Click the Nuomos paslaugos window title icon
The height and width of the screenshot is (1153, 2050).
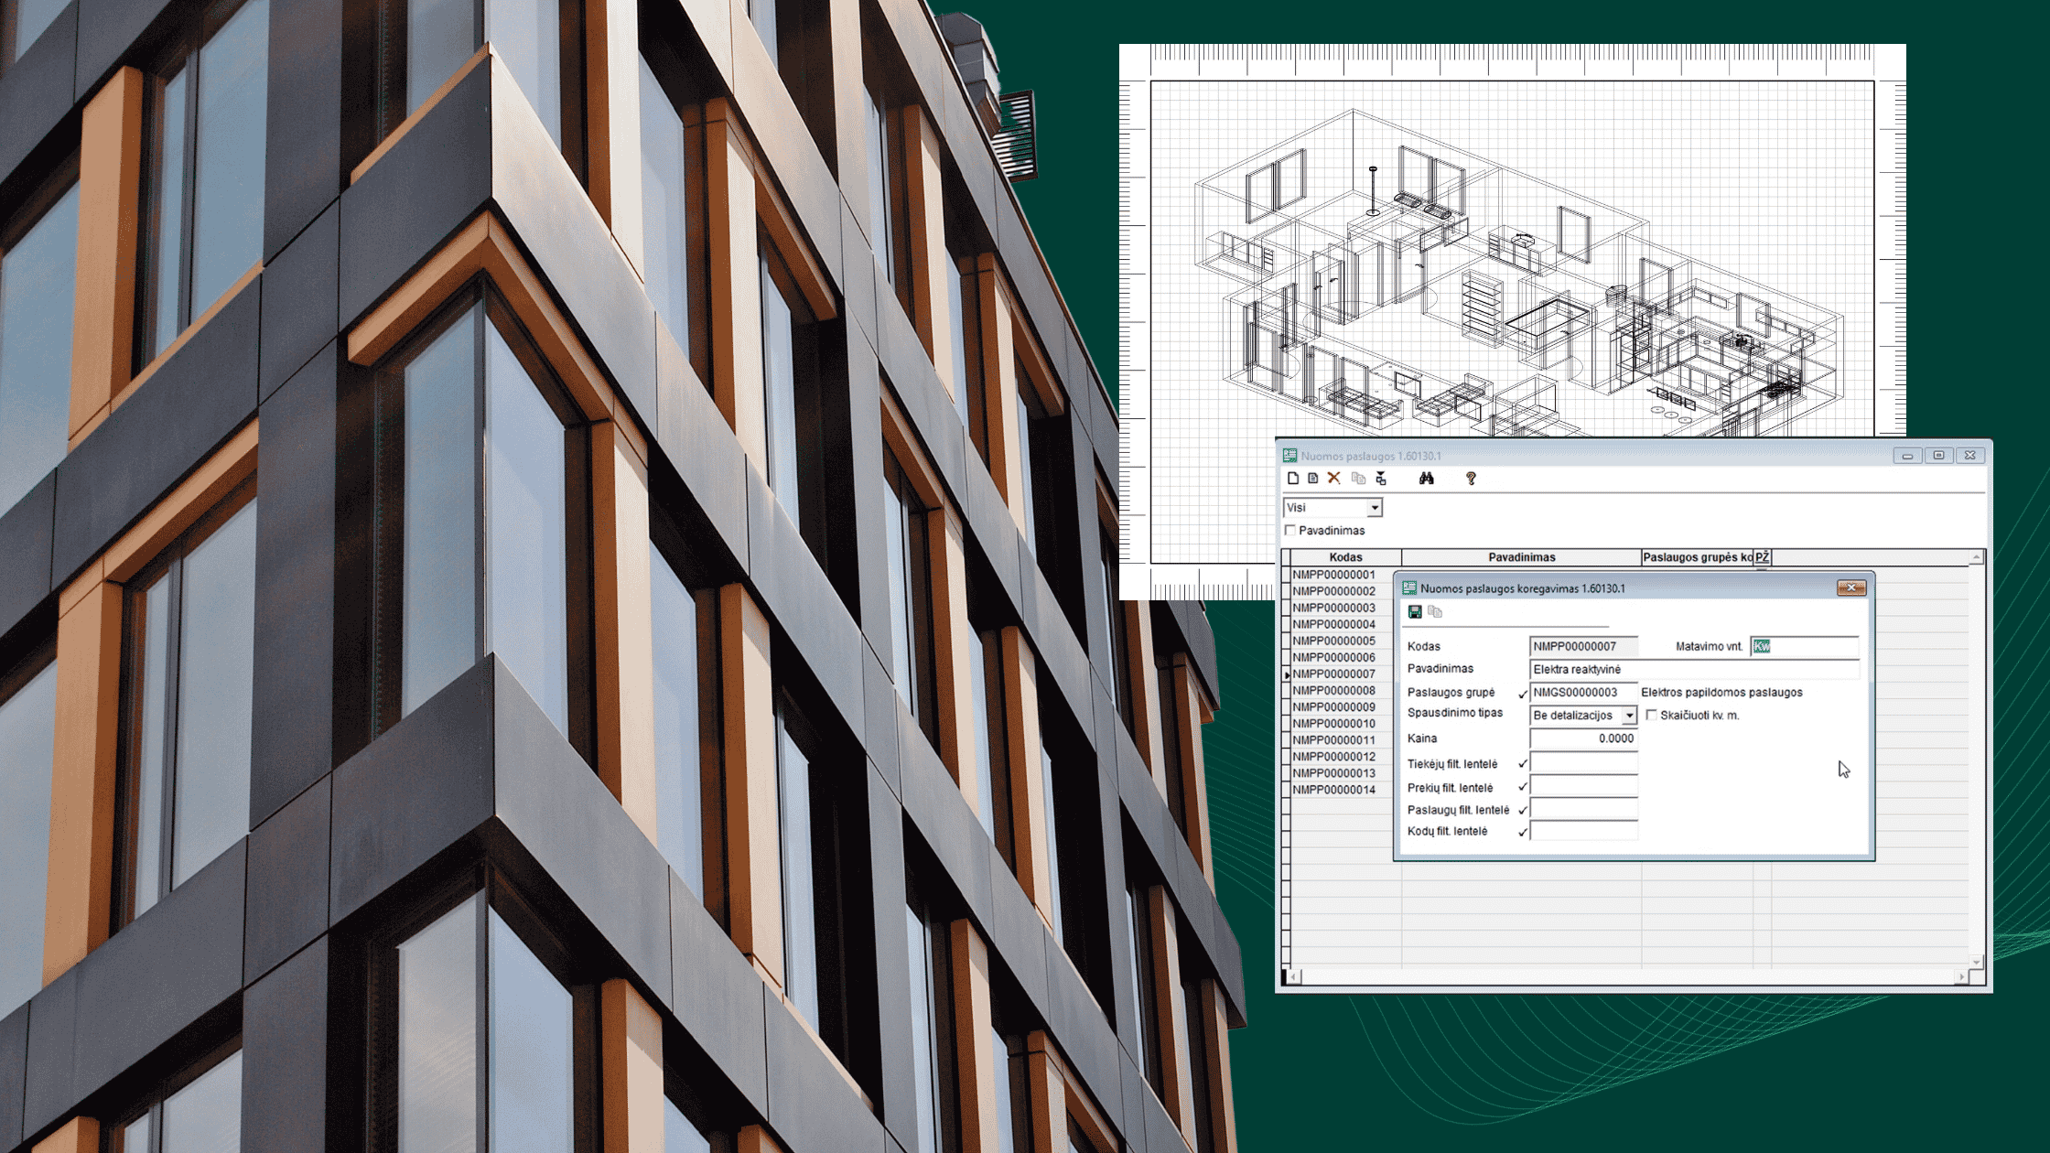click(1289, 456)
